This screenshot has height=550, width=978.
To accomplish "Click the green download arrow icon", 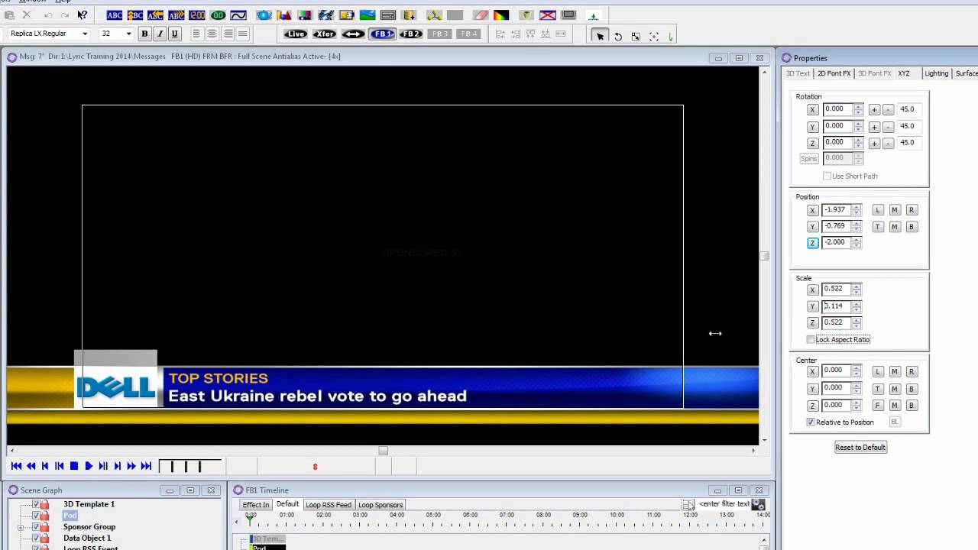I will click(593, 15).
